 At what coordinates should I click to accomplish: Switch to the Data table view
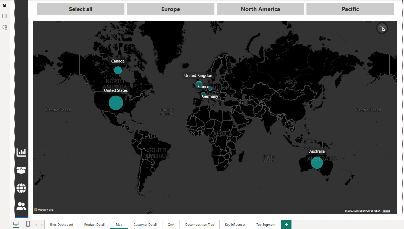click(x=5, y=16)
